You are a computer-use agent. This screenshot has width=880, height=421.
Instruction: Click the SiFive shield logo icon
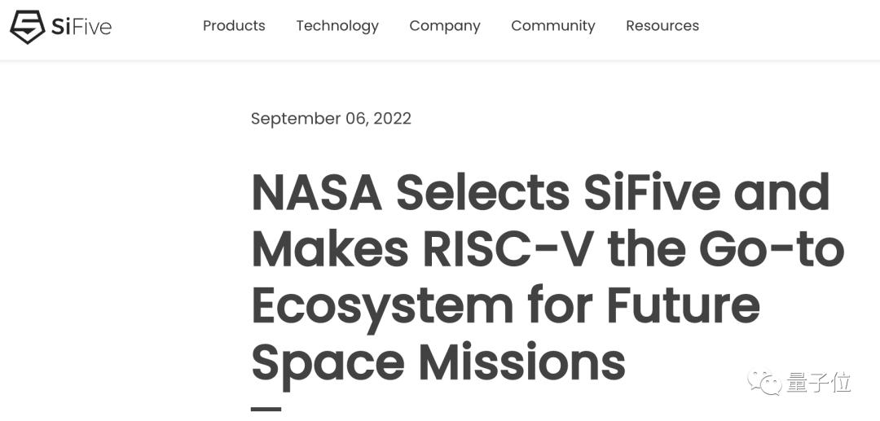pyautogui.click(x=28, y=26)
